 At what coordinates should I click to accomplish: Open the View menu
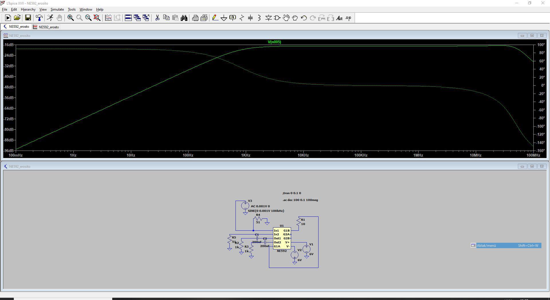click(x=43, y=9)
